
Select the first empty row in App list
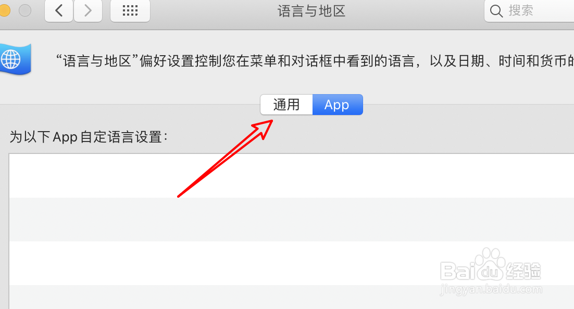(x=291, y=176)
